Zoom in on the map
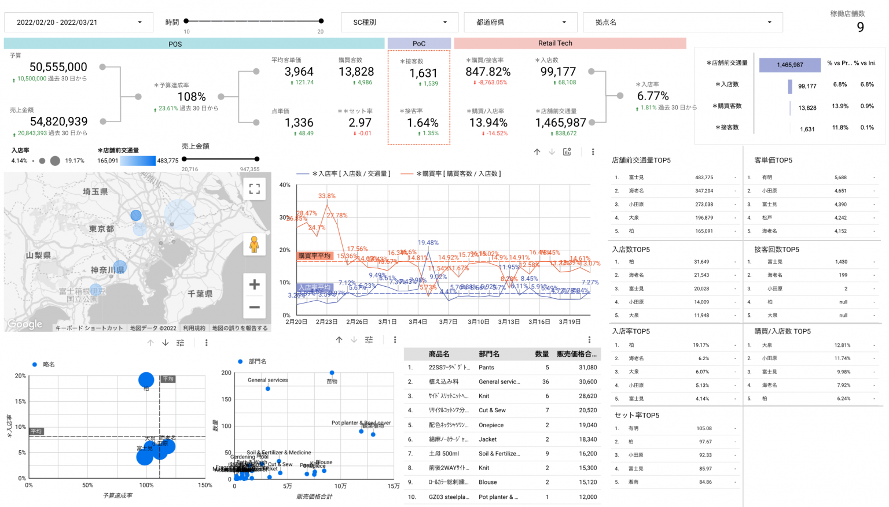The width and height of the screenshot is (889, 507). [x=254, y=284]
